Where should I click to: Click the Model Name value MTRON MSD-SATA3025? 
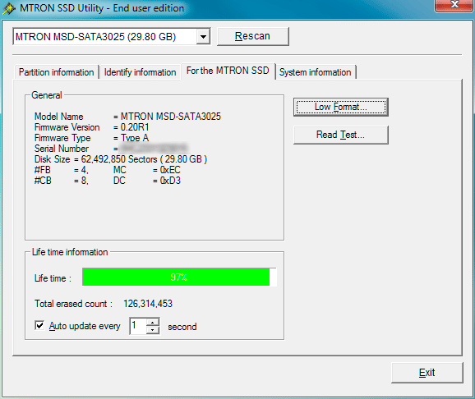coord(171,117)
